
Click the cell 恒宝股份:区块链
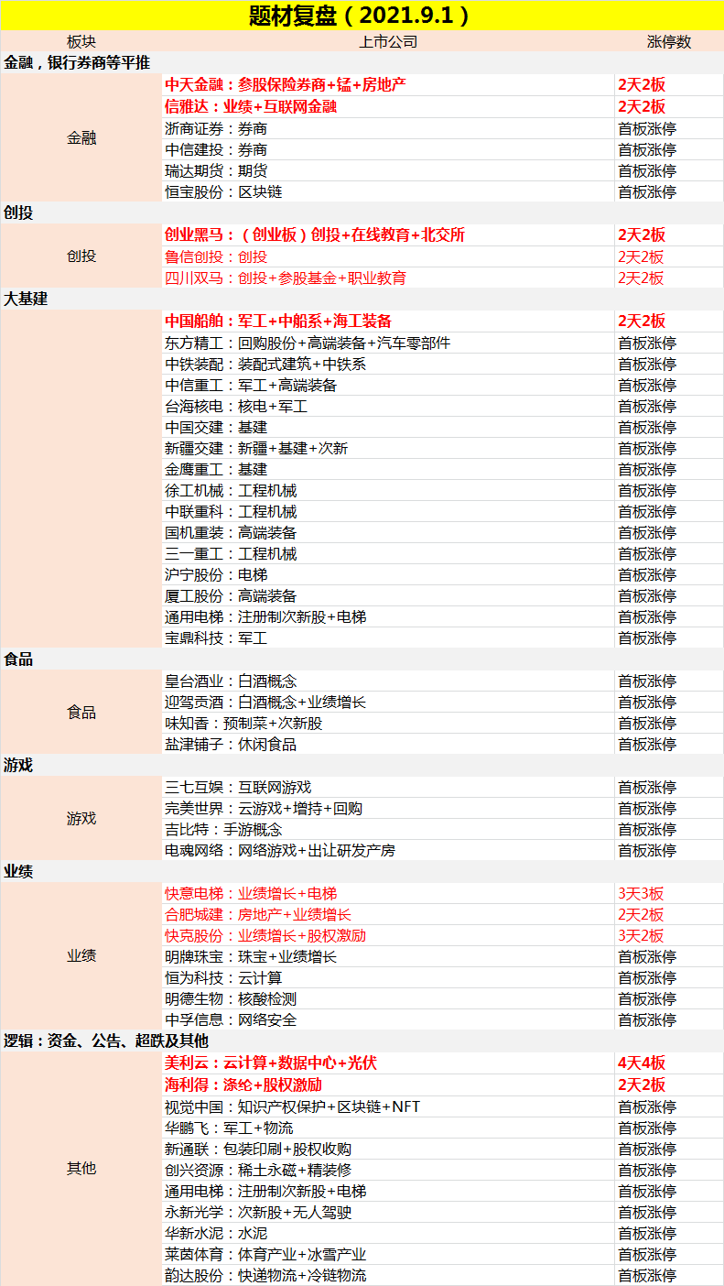pos(388,191)
